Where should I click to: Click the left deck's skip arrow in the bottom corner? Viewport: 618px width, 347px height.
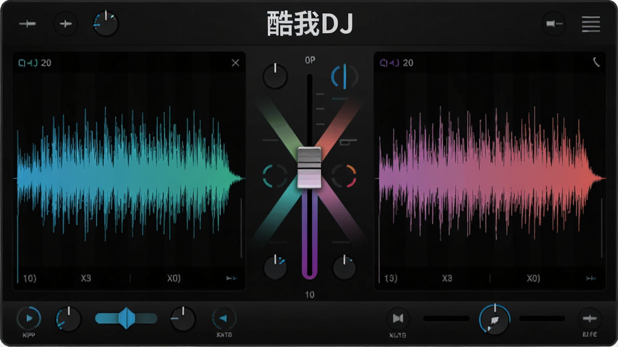coord(232,278)
